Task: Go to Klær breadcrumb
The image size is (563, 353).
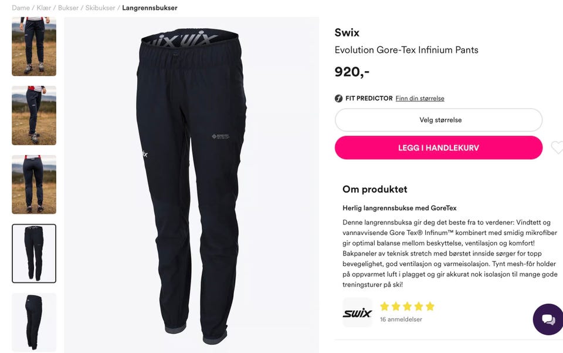Action: click(44, 8)
